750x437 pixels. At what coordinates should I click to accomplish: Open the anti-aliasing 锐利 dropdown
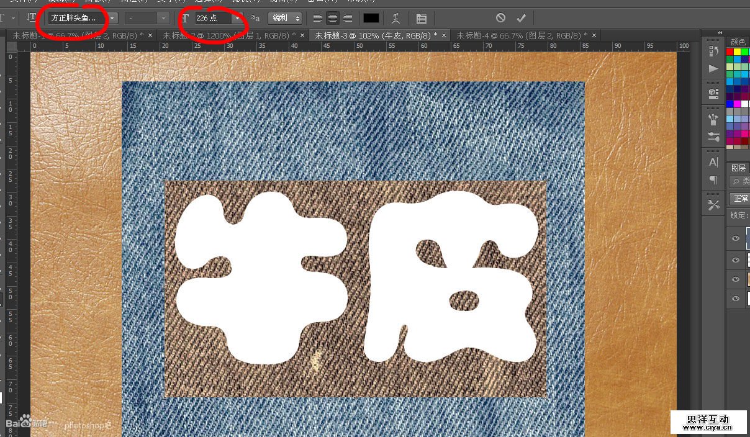285,18
